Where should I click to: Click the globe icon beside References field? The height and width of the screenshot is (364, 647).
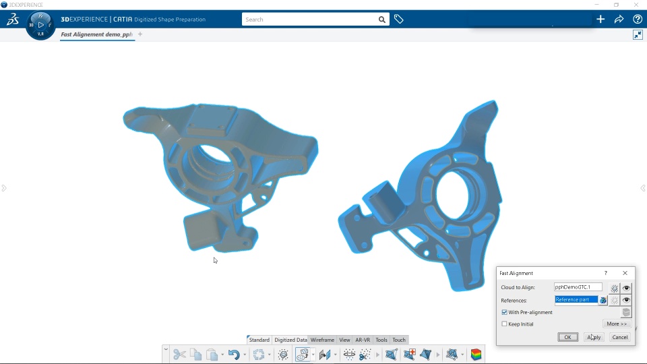click(x=603, y=300)
